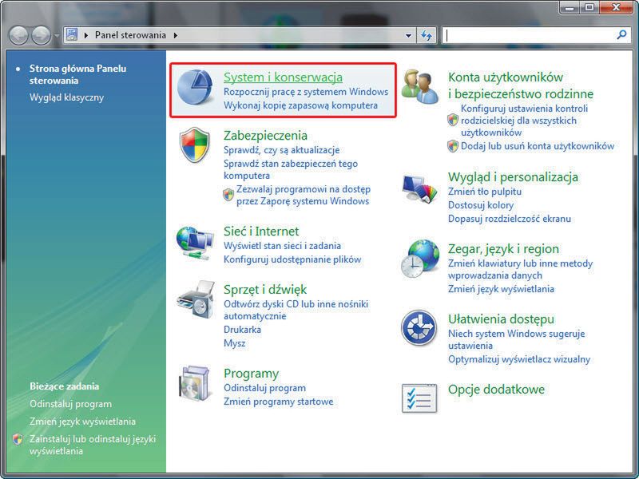This screenshot has width=639, height=479.
Task: Click shield icon beside Konfiguruj ustawienia kontroli
Action: click(x=453, y=120)
